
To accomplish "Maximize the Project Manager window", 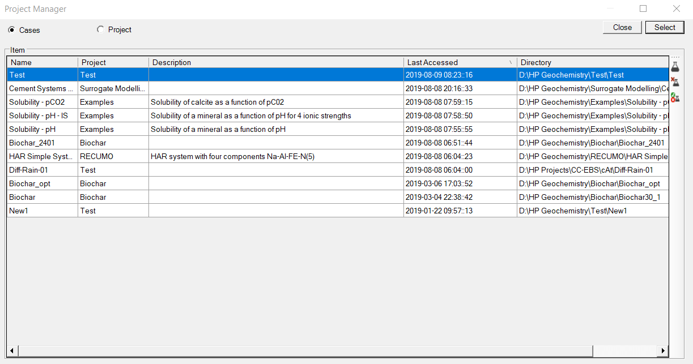I will pos(643,8).
